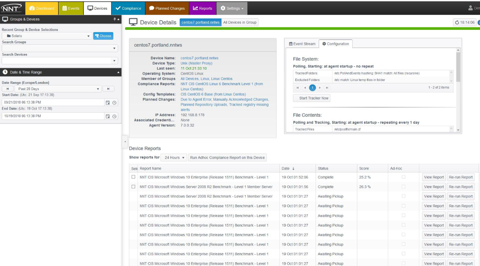Select the Devices tab in the top bar

pos(97,8)
